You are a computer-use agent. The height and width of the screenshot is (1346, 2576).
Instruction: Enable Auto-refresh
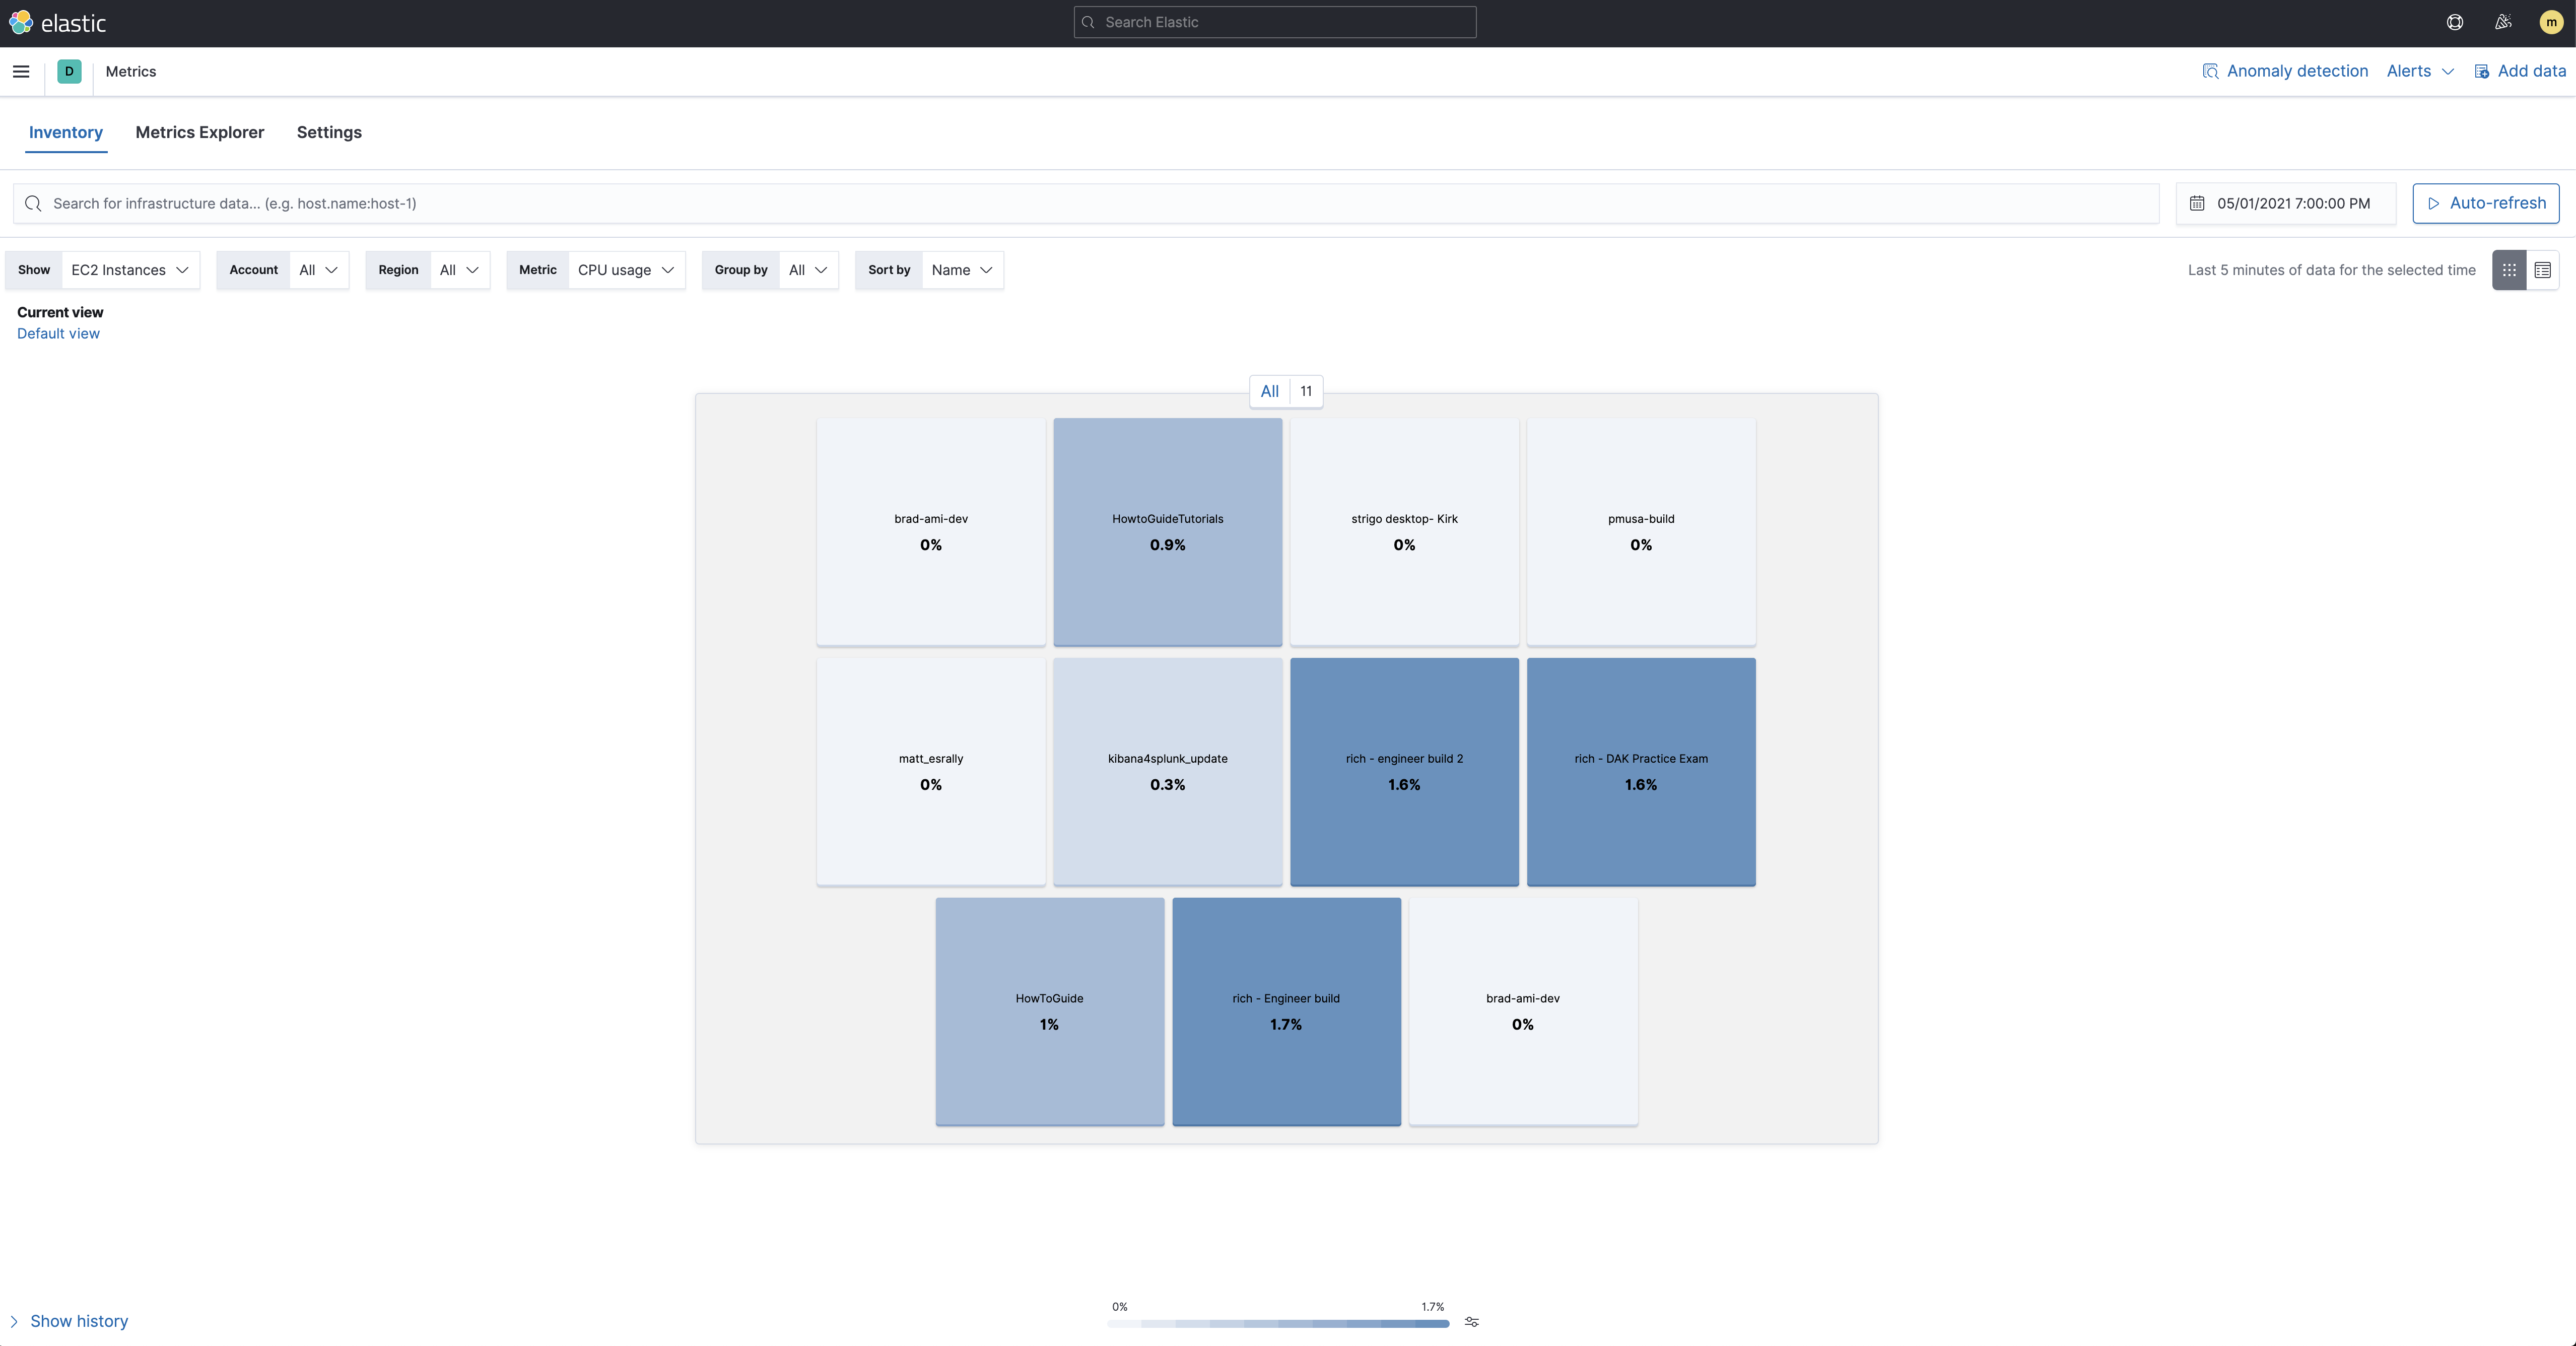pyautogui.click(x=2486, y=203)
